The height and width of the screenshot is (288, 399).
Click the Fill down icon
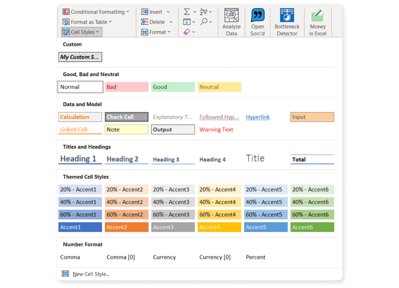point(187,22)
